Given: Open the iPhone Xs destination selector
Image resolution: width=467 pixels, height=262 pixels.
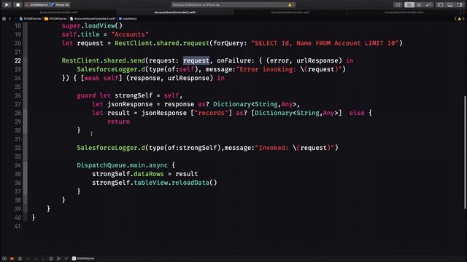Looking at the screenshot, I should [61, 5].
